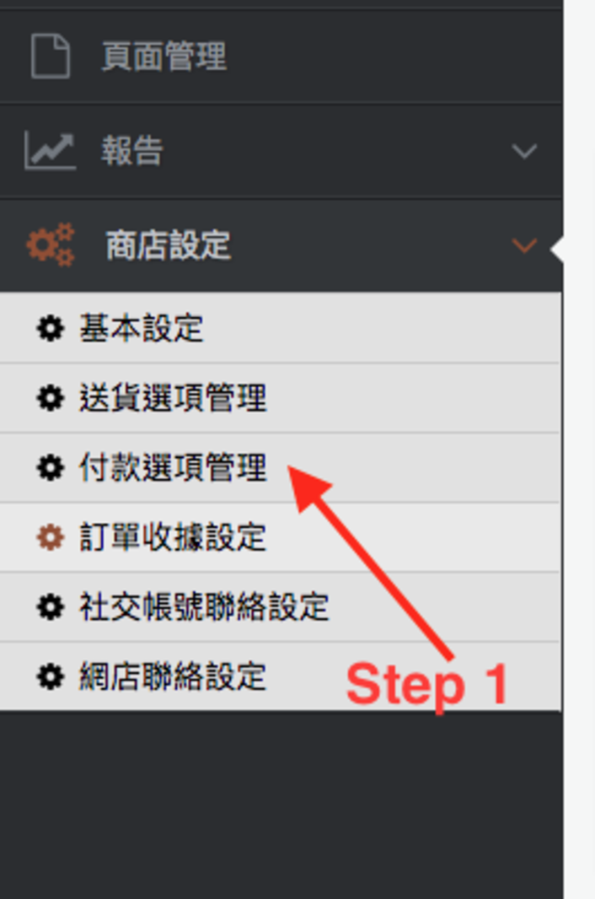Image resolution: width=595 pixels, height=899 pixels.
Task: Click the gear icon next to 付款選項管理
Action: pos(51,467)
